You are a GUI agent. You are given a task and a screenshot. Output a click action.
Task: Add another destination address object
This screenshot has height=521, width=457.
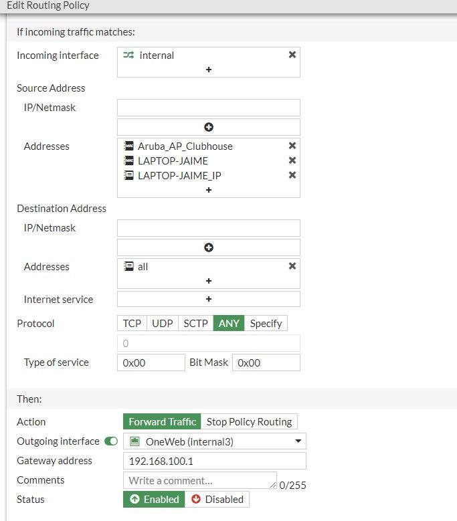[x=209, y=281]
